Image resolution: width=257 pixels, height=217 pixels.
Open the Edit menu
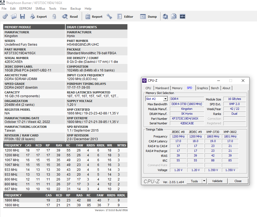[x=13, y=9]
